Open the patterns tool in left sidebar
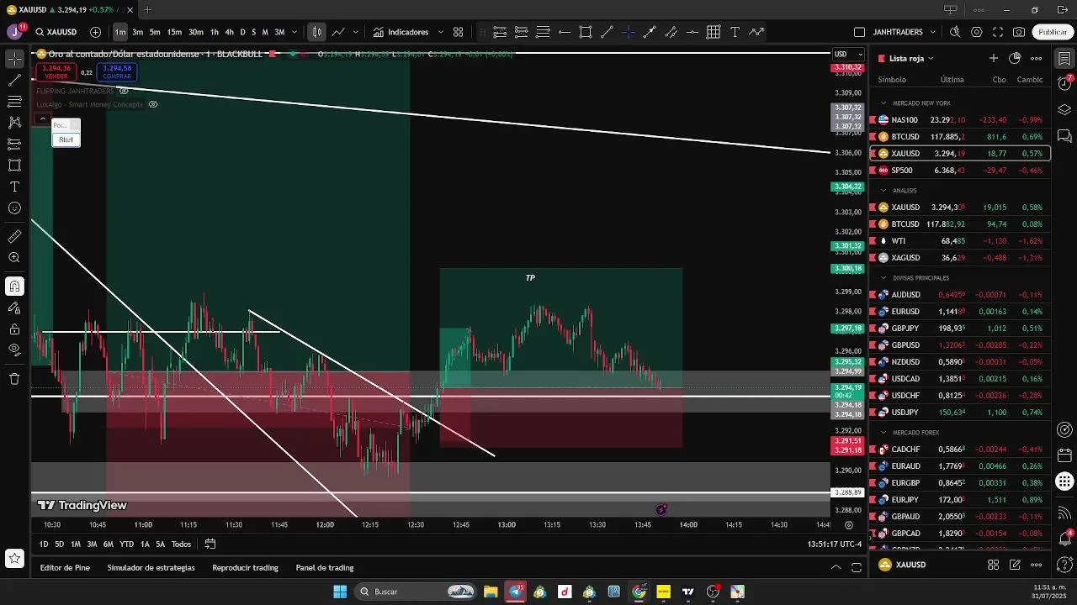This screenshot has height=605, width=1077. [14, 123]
